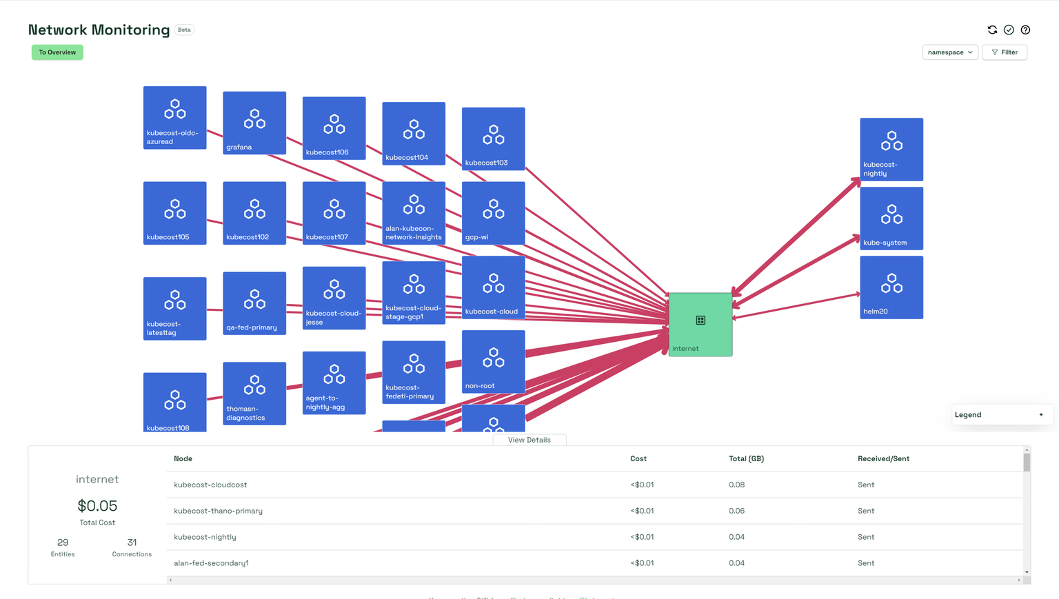Select the grafana node in the graph
Image resolution: width=1059 pixels, height=599 pixels.
tap(254, 123)
